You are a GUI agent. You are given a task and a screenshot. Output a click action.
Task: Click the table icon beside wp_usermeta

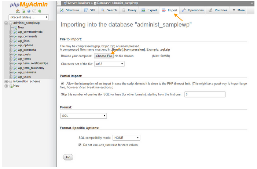(x=15, y=72)
